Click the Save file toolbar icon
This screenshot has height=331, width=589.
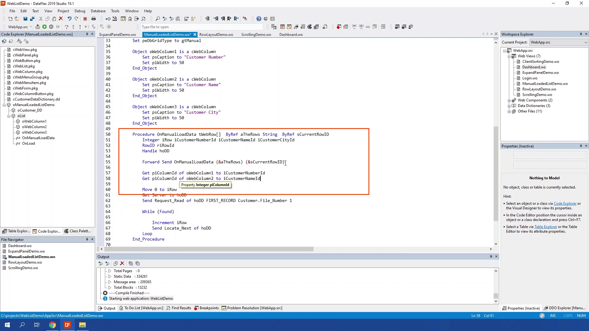point(25,19)
